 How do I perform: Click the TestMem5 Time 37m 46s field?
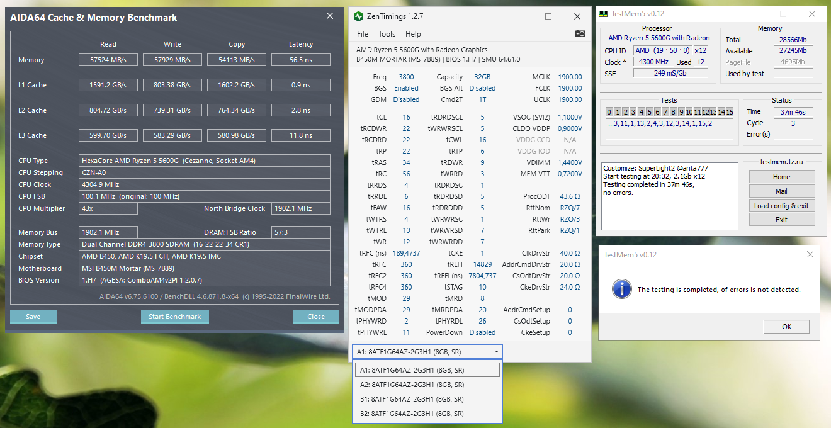pyautogui.click(x=793, y=112)
